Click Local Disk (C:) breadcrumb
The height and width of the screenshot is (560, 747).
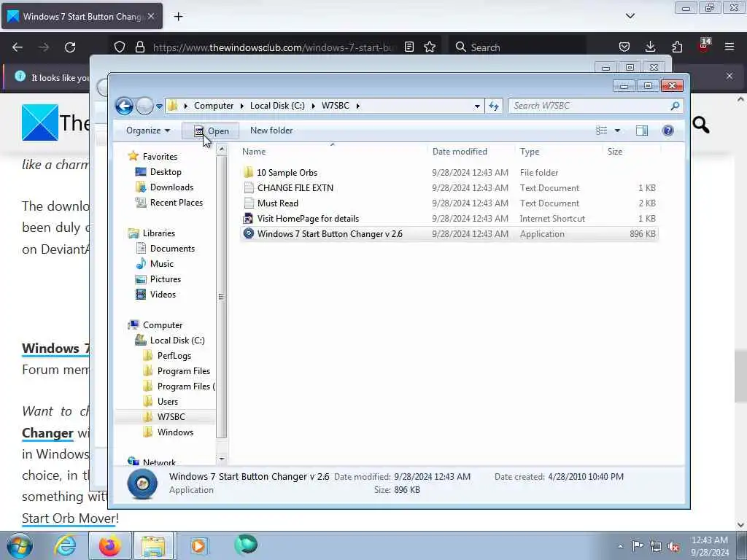277,106
